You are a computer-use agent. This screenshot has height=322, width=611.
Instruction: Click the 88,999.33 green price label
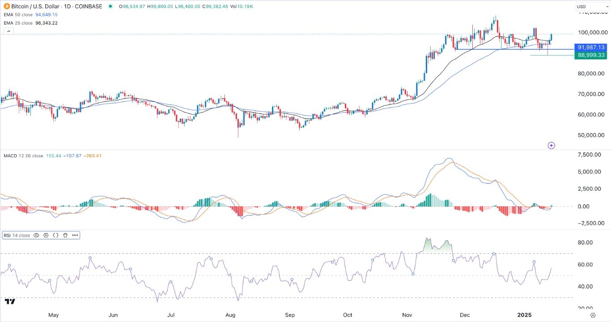591,55
